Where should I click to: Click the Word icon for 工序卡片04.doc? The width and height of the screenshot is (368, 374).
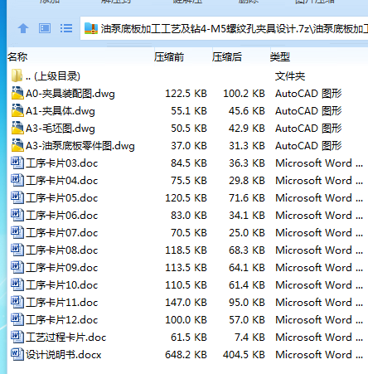[x=17, y=180]
